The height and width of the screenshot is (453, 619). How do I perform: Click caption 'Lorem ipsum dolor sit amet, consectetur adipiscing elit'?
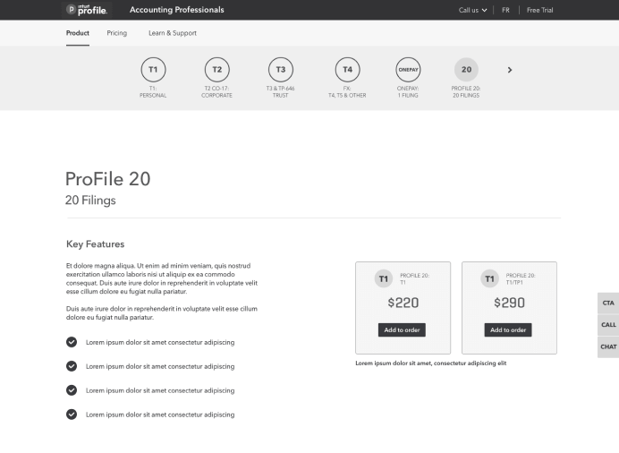tap(430, 363)
